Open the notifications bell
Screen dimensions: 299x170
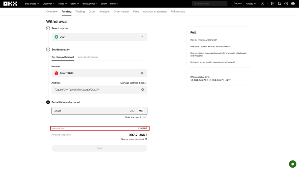pyautogui.click(x=279, y=4)
